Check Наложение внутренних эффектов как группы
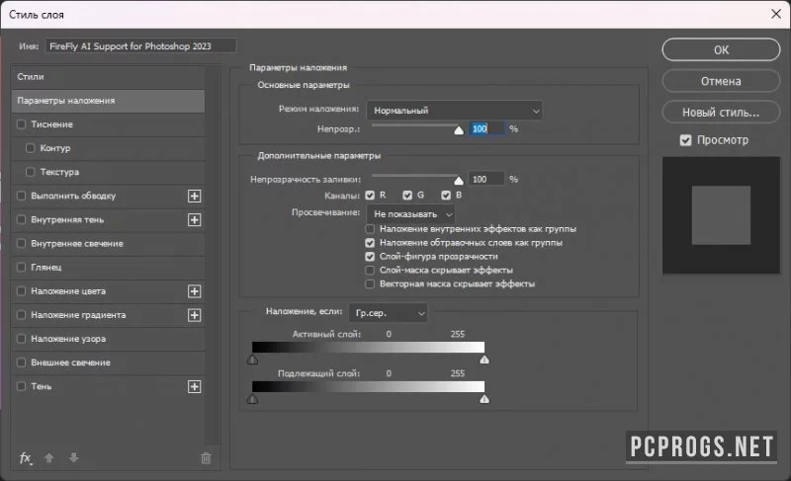 pos(370,229)
